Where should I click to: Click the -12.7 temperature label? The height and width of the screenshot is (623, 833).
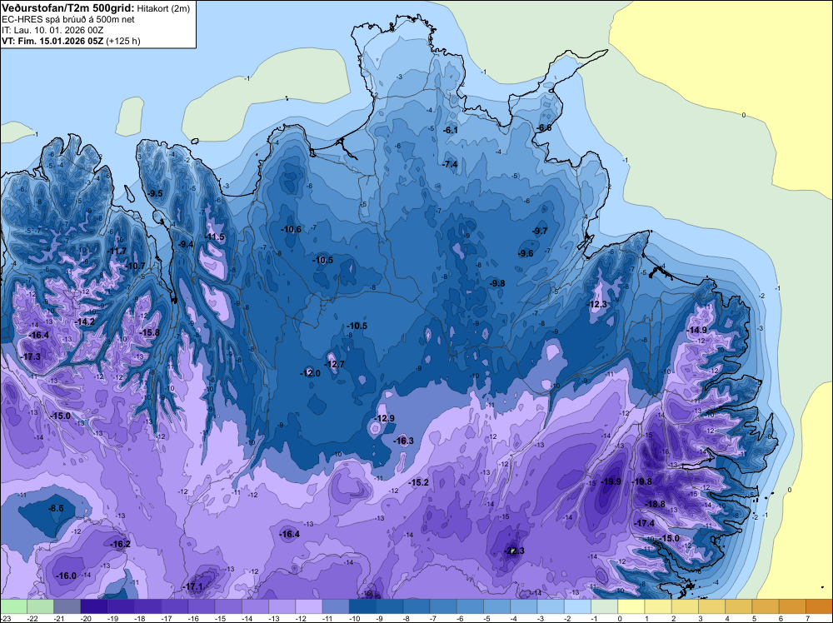[335, 364]
